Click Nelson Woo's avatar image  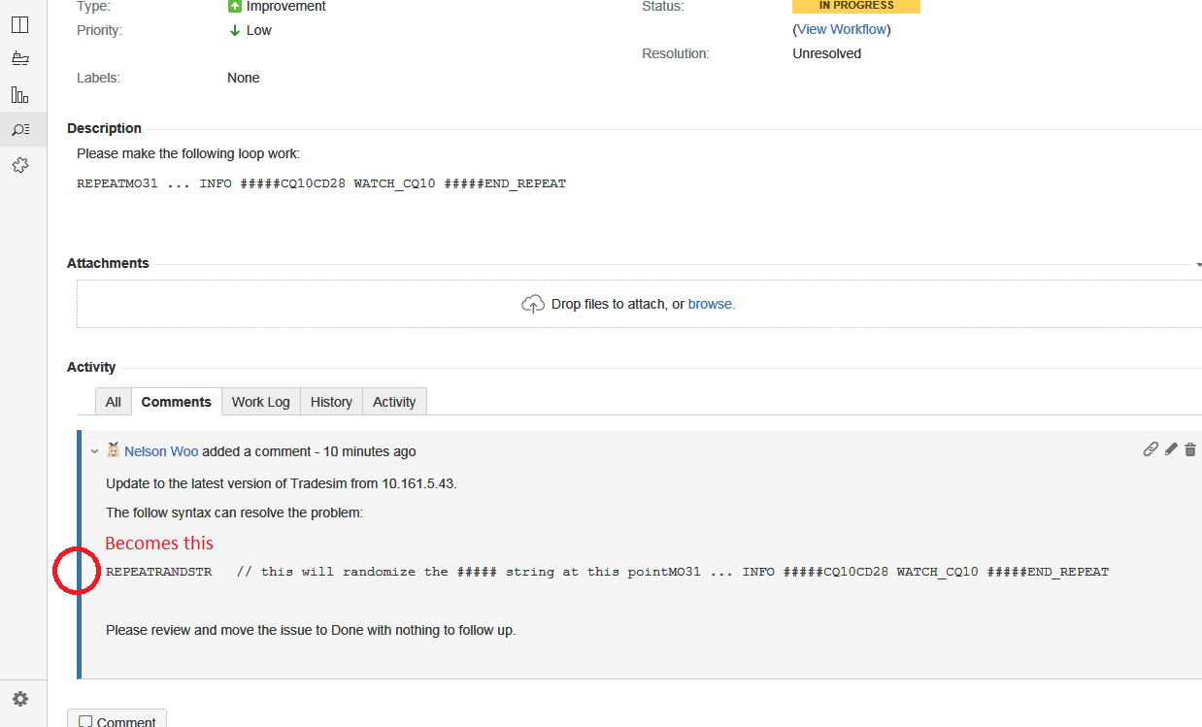click(x=114, y=450)
